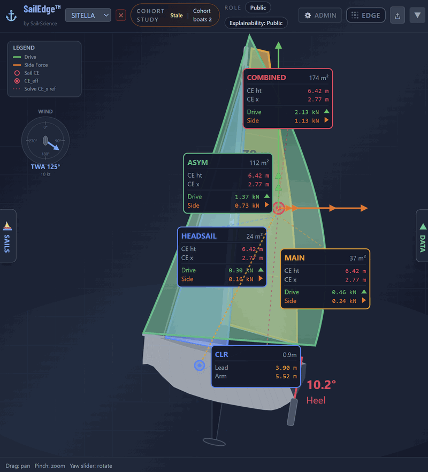The height and width of the screenshot is (472, 428).
Task: Click the export/share icon in the top bar
Action: (397, 15)
